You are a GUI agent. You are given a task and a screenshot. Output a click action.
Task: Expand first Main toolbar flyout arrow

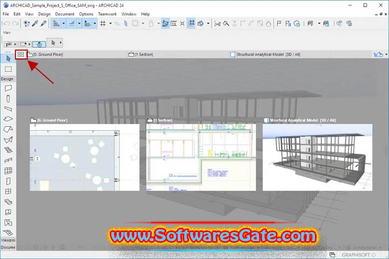(x=15, y=44)
